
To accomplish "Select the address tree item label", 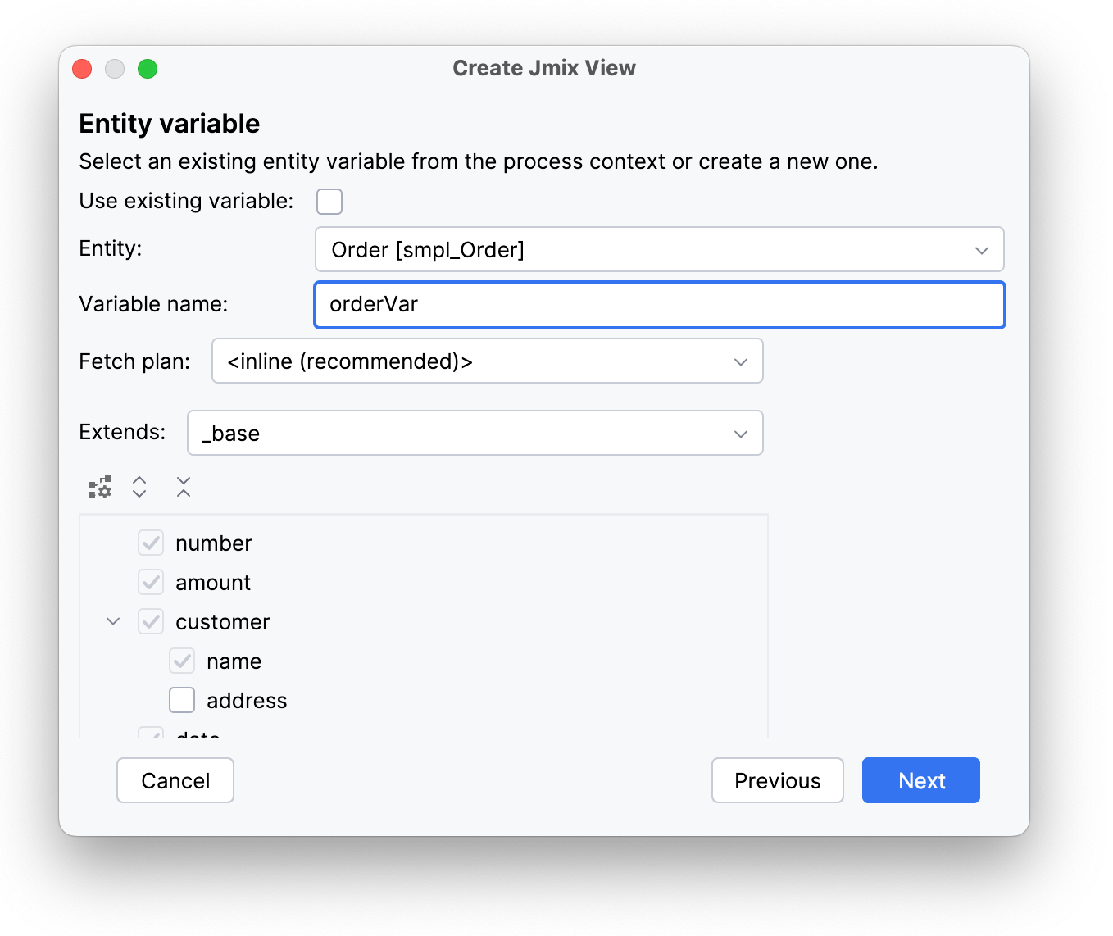I will pos(247,701).
